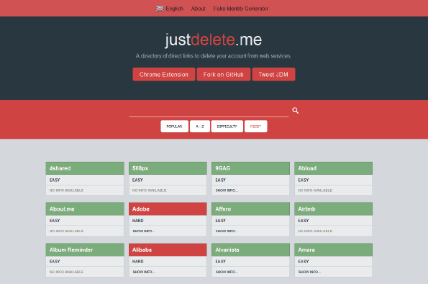
Task: Focus the search input field
Action: (x=209, y=111)
